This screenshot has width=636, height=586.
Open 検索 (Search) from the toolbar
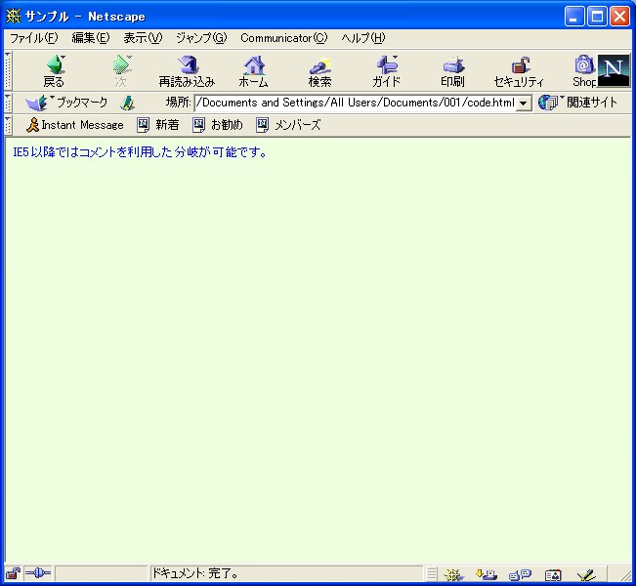[x=319, y=69]
